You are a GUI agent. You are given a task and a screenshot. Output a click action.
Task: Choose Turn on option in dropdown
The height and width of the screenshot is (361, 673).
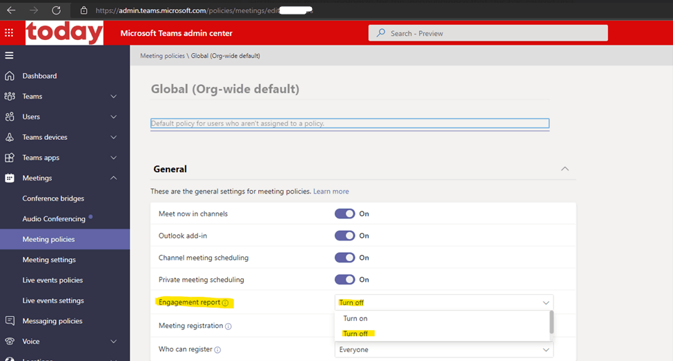(442, 318)
